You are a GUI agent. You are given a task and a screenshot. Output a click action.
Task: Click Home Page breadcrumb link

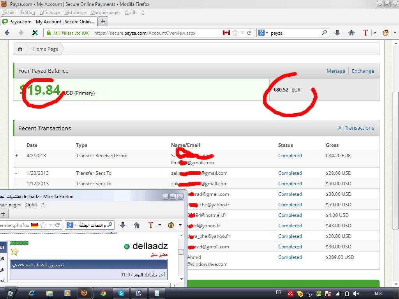46,49
